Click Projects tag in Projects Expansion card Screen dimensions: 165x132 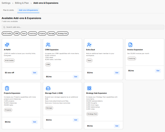[8, 110]
